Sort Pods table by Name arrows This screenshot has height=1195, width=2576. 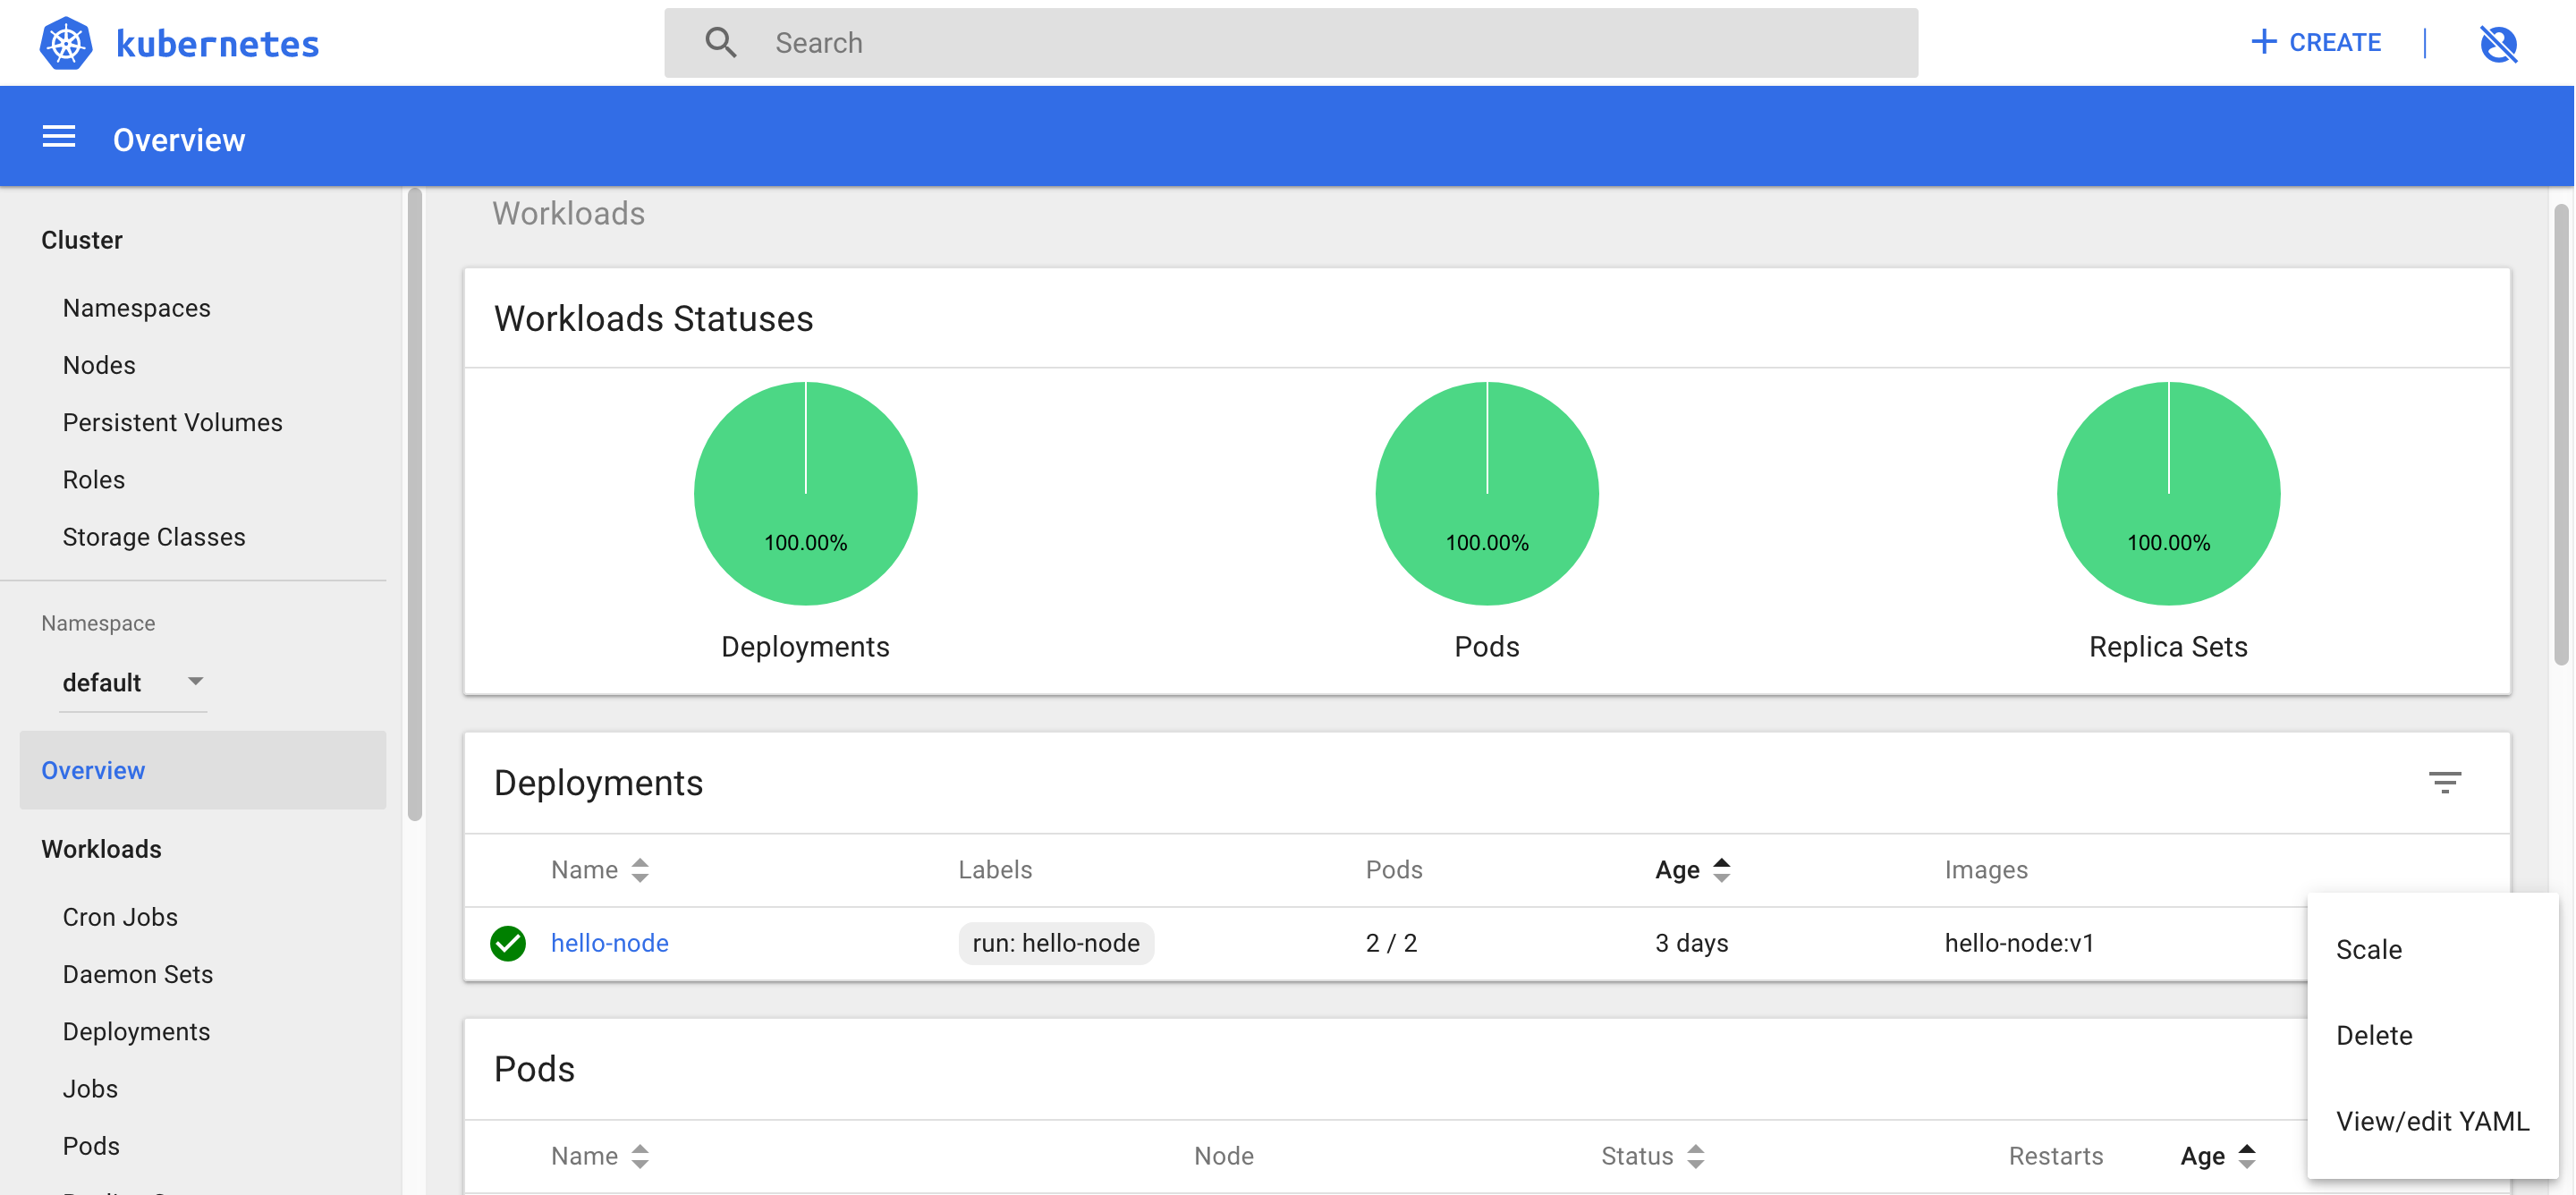(x=640, y=1156)
